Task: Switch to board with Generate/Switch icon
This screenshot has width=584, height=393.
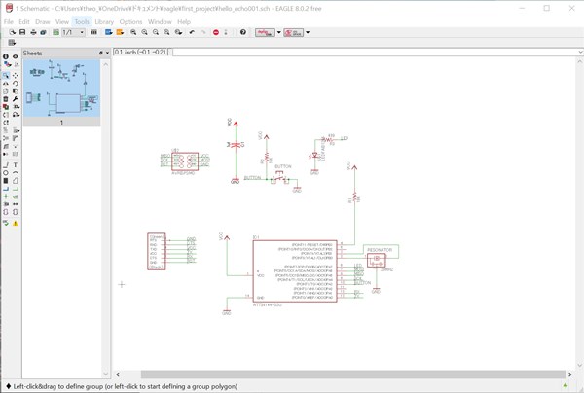Action: pos(55,32)
